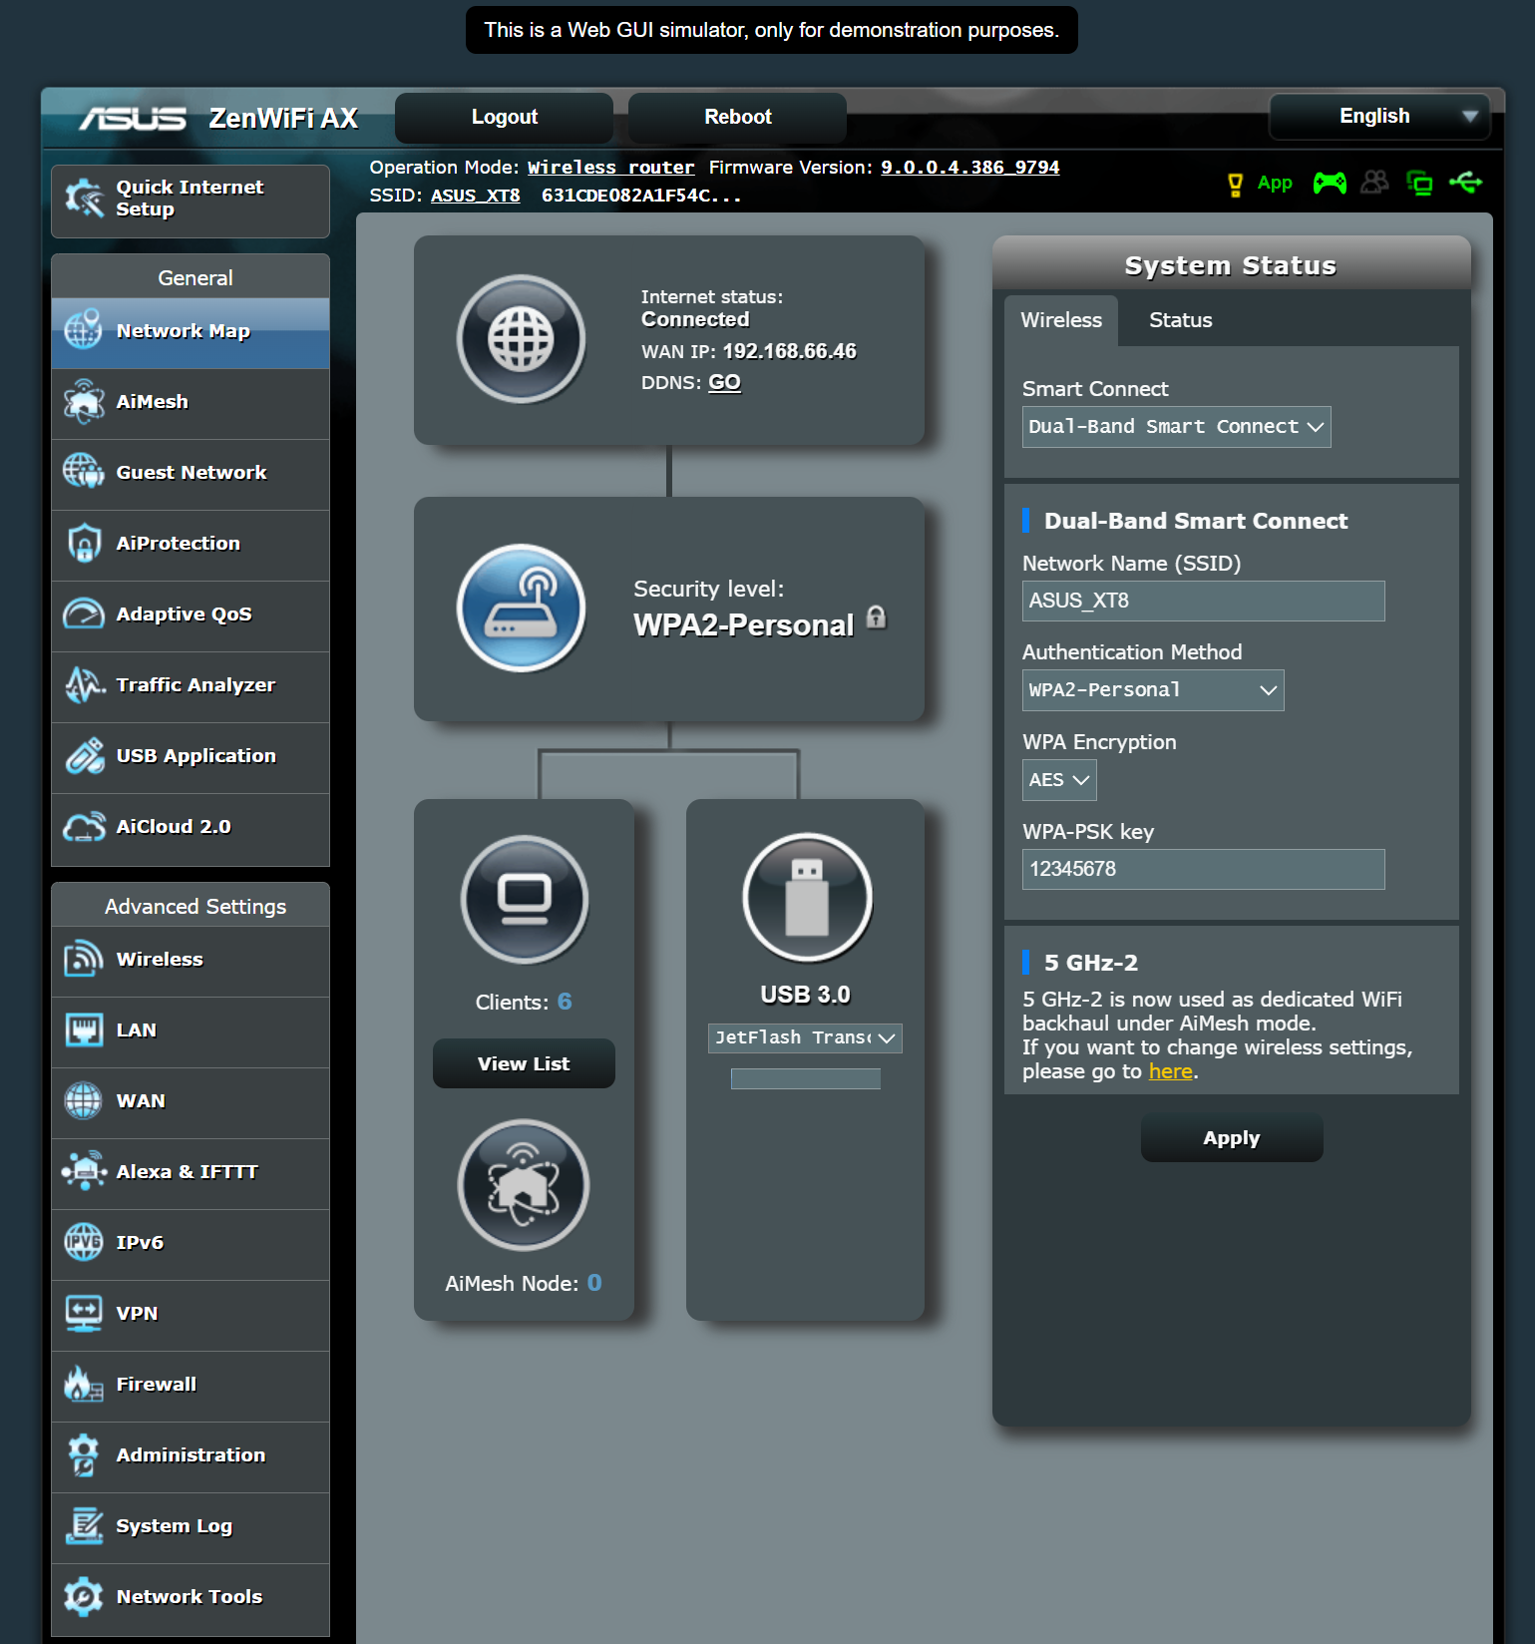Click the Internet status globe icon
The width and height of the screenshot is (1535, 1644).
tap(521, 339)
